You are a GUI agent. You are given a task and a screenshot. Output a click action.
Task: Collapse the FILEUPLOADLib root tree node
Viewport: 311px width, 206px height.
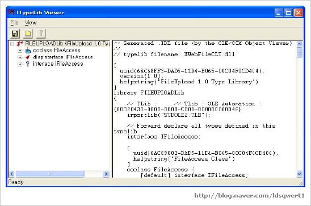pos(12,44)
